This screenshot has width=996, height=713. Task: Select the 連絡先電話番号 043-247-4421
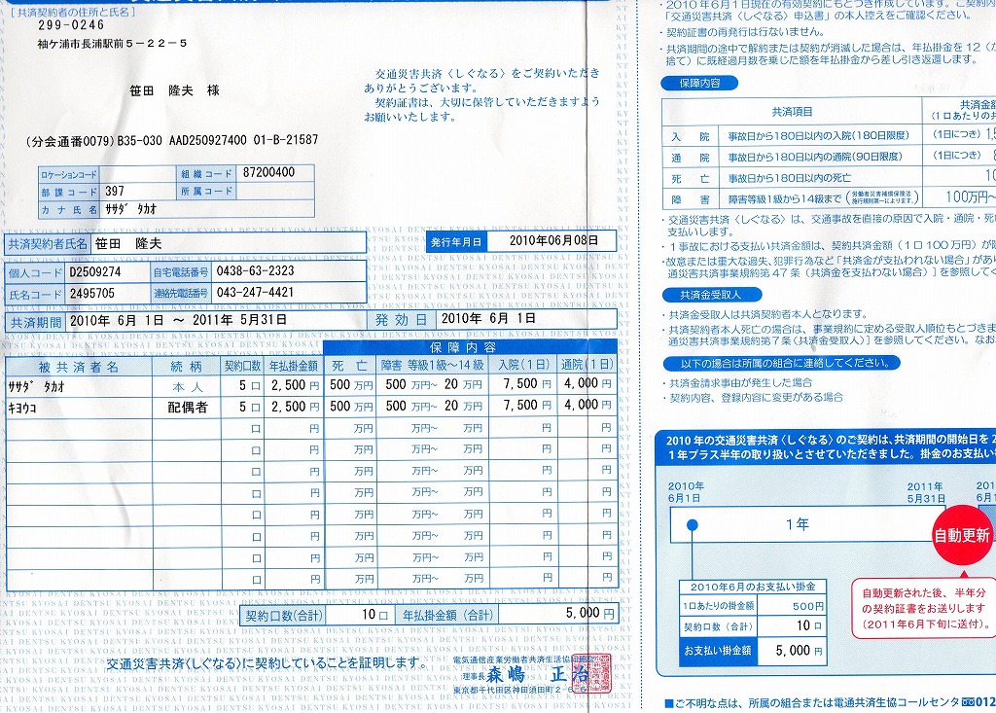coord(255,293)
